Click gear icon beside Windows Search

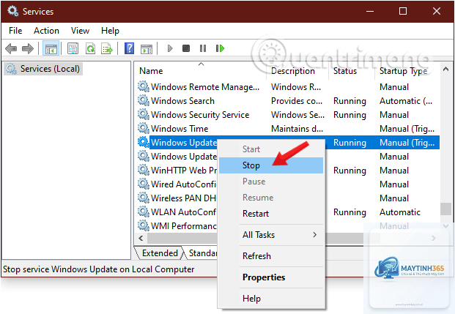[x=144, y=100]
